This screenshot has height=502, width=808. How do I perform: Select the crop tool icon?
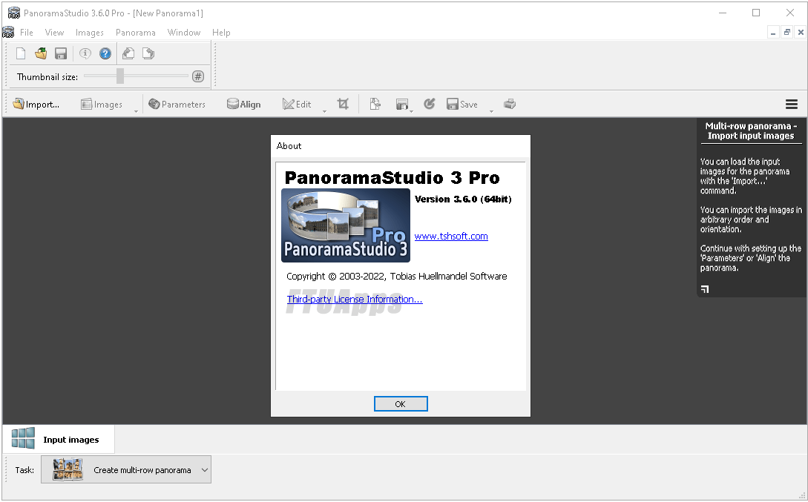click(343, 104)
